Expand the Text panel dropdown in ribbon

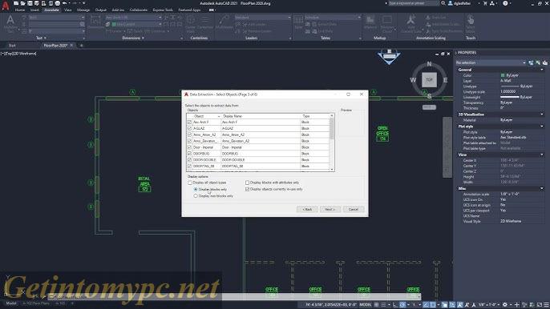(x=42, y=38)
